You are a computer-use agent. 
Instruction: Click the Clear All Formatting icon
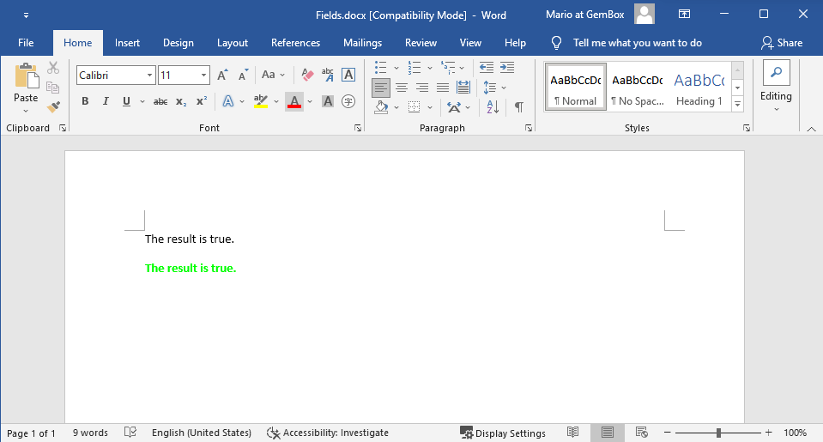click(x=307, y=76)
